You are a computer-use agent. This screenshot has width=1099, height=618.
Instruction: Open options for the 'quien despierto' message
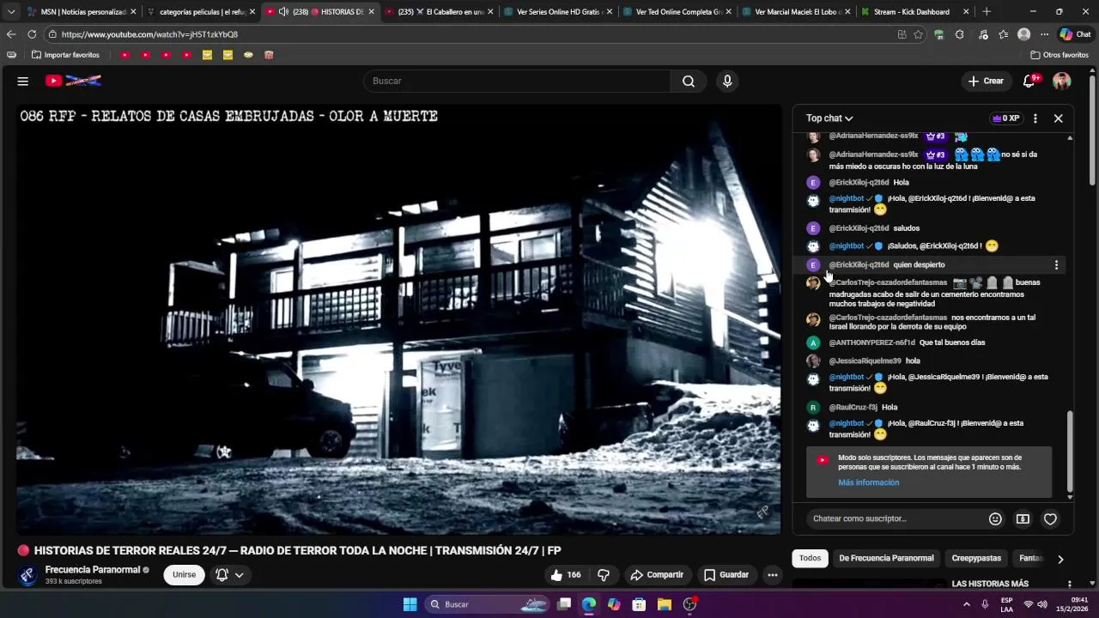click(x=1056, y=265)
